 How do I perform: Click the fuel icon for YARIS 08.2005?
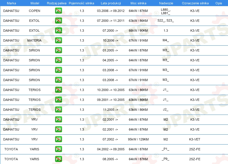coord(58,159)
